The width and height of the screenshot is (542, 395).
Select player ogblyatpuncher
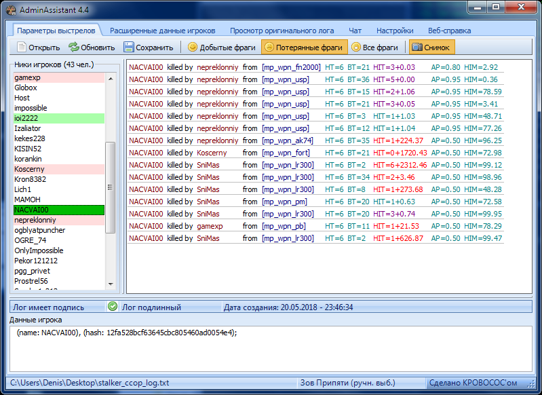[x=59, y=230]
